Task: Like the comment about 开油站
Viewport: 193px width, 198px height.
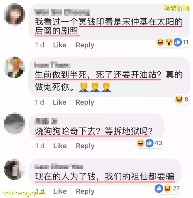Action: pyautogui.click(x=60, y=102)
